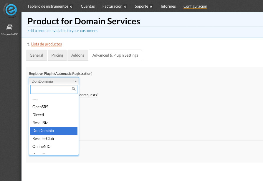
Task: Choose ResellerClub from the dropdown list
Action: pyautogui.click(x=54, y=138)
